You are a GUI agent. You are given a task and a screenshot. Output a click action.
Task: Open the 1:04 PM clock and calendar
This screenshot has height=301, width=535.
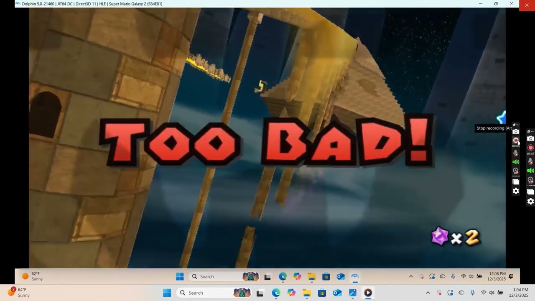pos(519,293)
